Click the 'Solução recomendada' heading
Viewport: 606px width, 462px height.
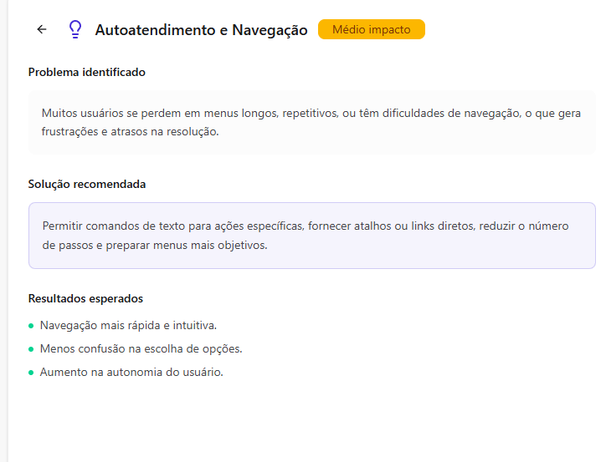[x=87, y=185]
